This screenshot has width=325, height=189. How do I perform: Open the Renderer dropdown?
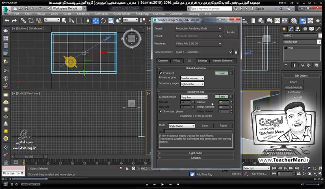coord(199,44)
